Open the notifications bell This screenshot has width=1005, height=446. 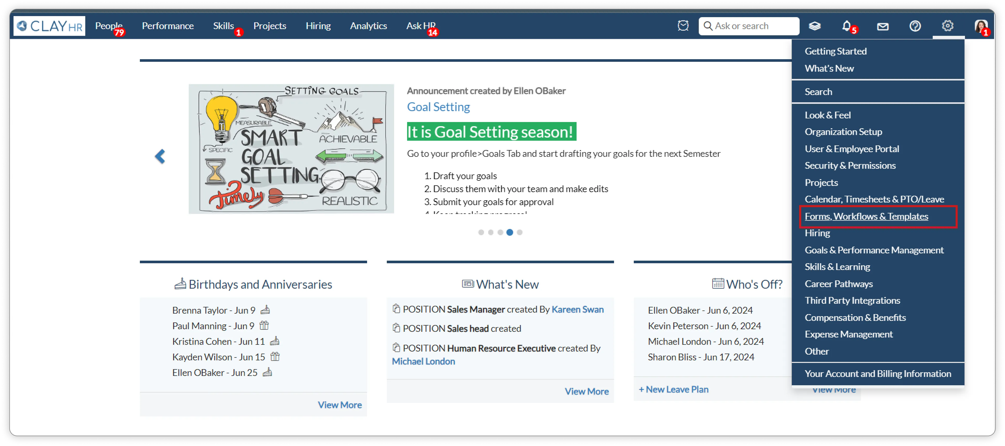tap(846, 26)
